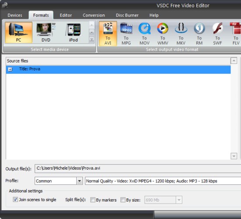The image size is (241, 219).
Task: Pick the To MKV format icon
Action: pos(181,34)
